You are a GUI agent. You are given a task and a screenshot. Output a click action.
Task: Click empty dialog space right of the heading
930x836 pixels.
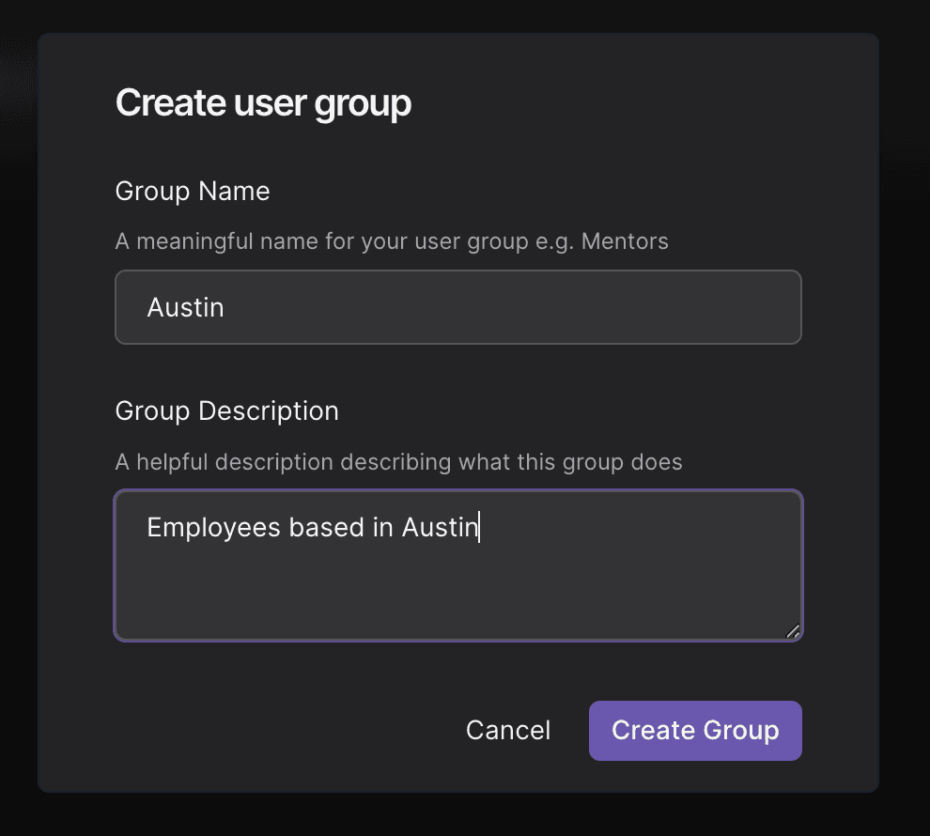point(641,103)
